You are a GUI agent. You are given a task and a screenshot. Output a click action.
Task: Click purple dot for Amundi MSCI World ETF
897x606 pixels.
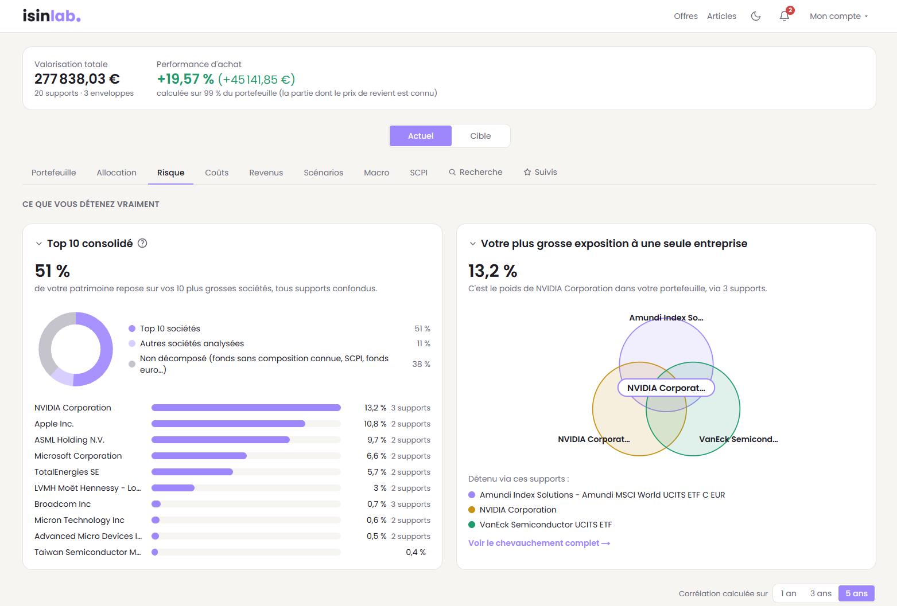tap(472, 495)
